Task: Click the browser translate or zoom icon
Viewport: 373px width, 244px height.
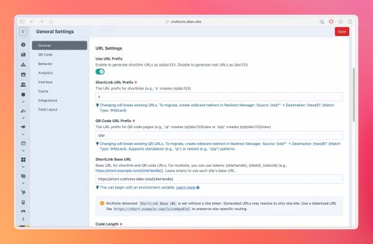Action: tap(321, 22)
